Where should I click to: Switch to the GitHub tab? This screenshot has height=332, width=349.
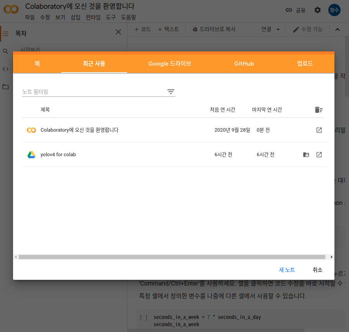point(244,64)
